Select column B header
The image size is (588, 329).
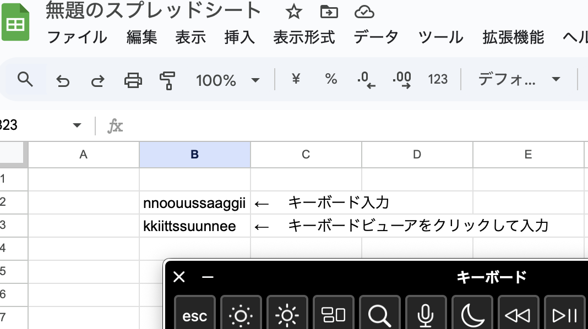coord(195,155)
